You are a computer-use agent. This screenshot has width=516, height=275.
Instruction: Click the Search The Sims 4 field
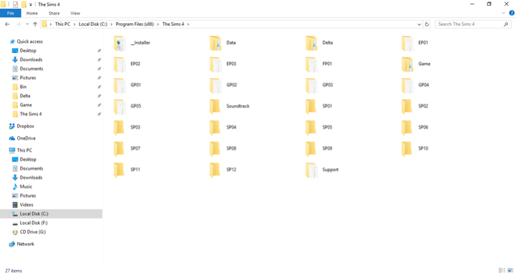473,24
